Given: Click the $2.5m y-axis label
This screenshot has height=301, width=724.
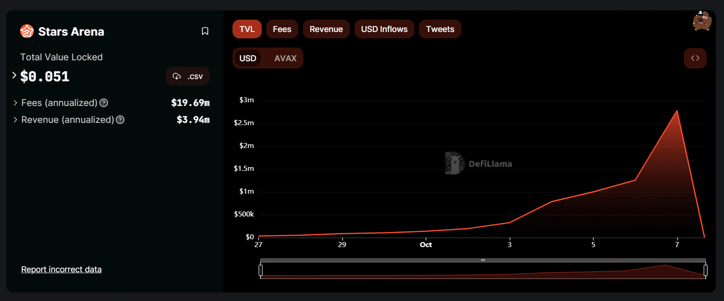Looking at the screenshot, I should tap(244, 122).
